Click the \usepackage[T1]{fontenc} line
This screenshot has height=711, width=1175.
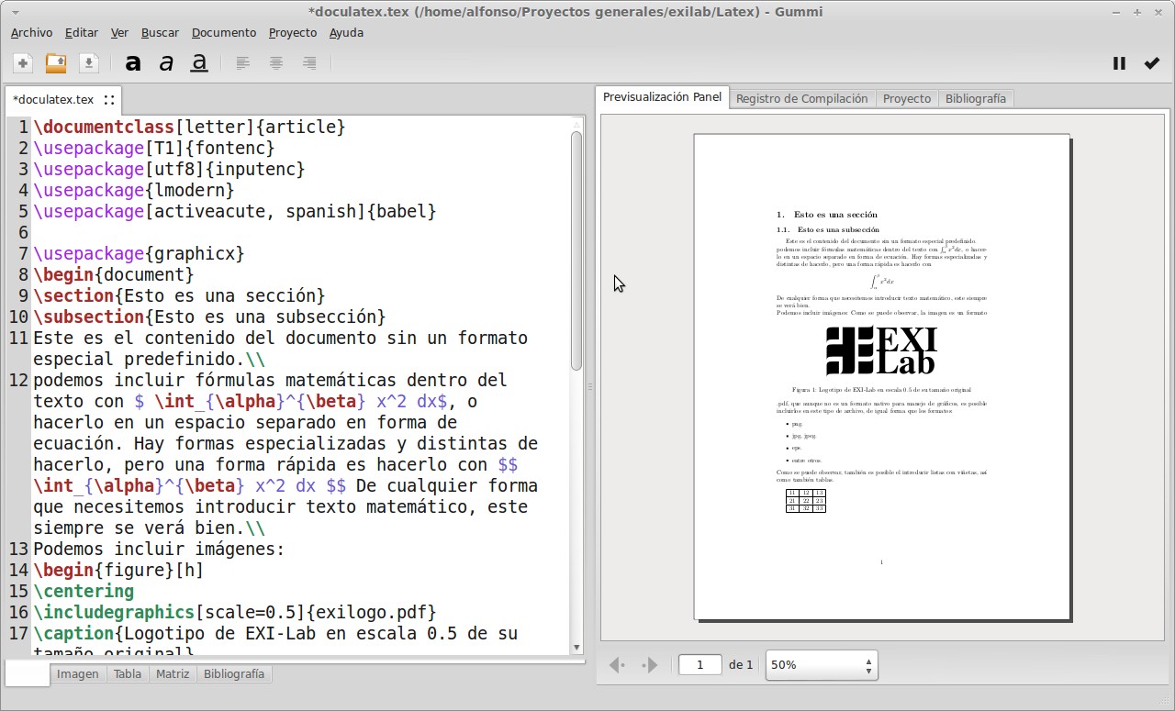pyautogui.click(x=154, y=148)
